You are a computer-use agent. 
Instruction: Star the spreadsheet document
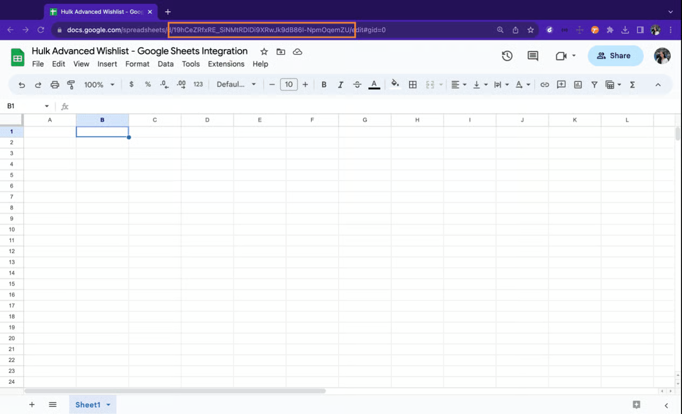pos(264,52)
